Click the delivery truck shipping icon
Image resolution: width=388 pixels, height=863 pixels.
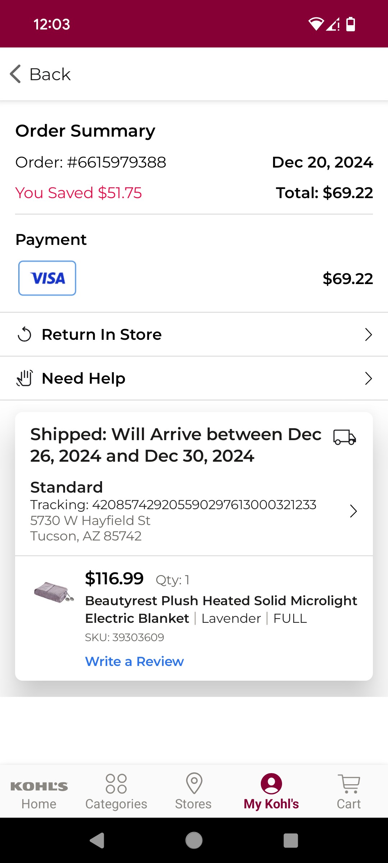click(345, 437)
